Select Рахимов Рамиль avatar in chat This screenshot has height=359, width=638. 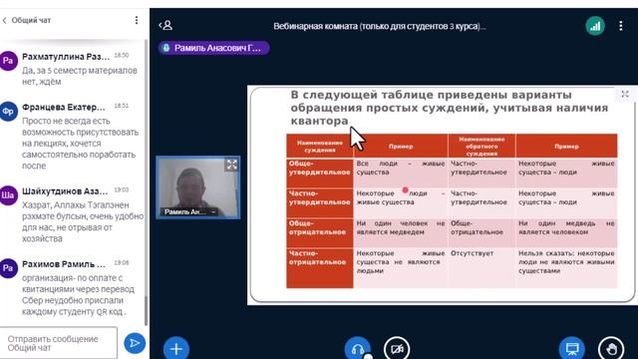click(x=8, y=268)
